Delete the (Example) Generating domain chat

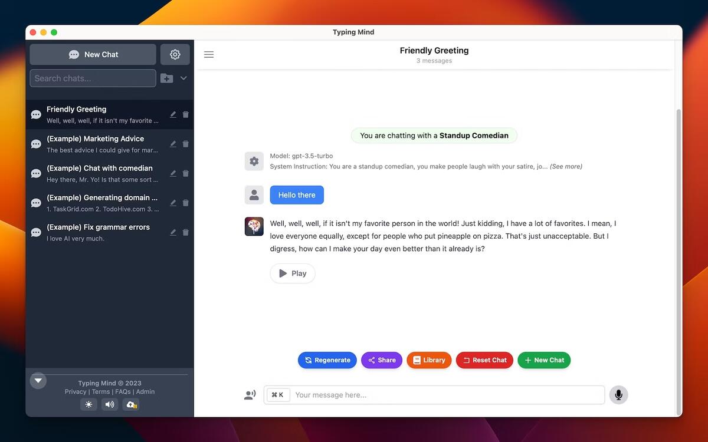[x=186, y=203]
